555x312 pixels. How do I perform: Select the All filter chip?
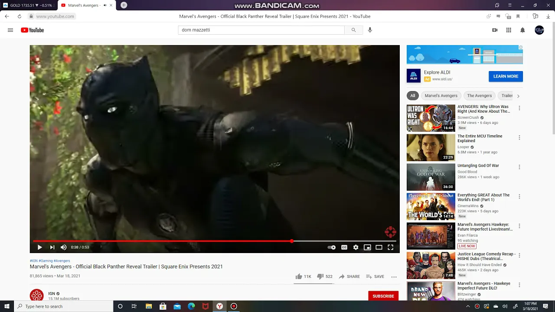(413, 95)
